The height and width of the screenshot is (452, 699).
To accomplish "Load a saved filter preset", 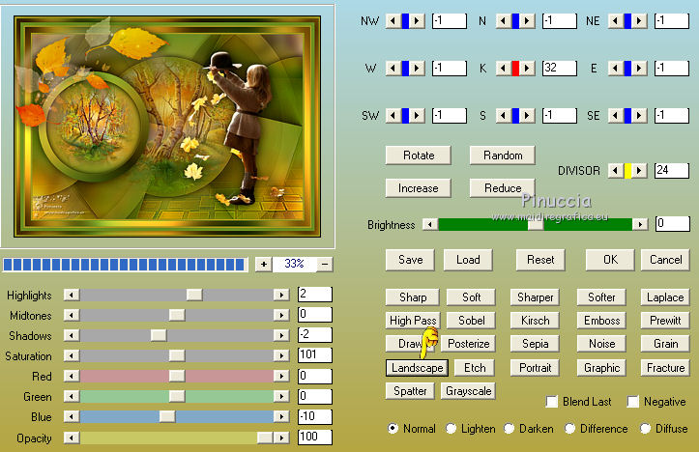I will point(468,260).
